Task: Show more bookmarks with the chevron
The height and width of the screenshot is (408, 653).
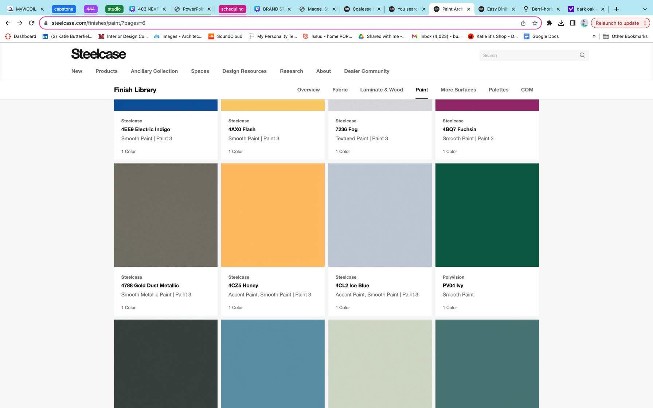Action: [x=594, y=36]
